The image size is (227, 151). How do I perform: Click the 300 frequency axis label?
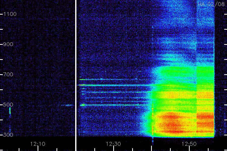tap(8, 135)
